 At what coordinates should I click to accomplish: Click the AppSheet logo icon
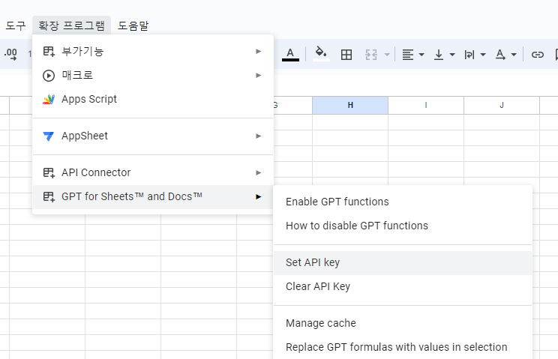(49, 136)
